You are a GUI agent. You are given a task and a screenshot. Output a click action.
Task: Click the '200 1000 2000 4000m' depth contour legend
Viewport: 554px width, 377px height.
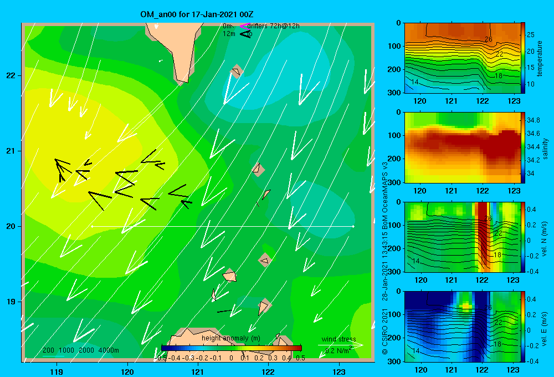(x=80, y=350)
